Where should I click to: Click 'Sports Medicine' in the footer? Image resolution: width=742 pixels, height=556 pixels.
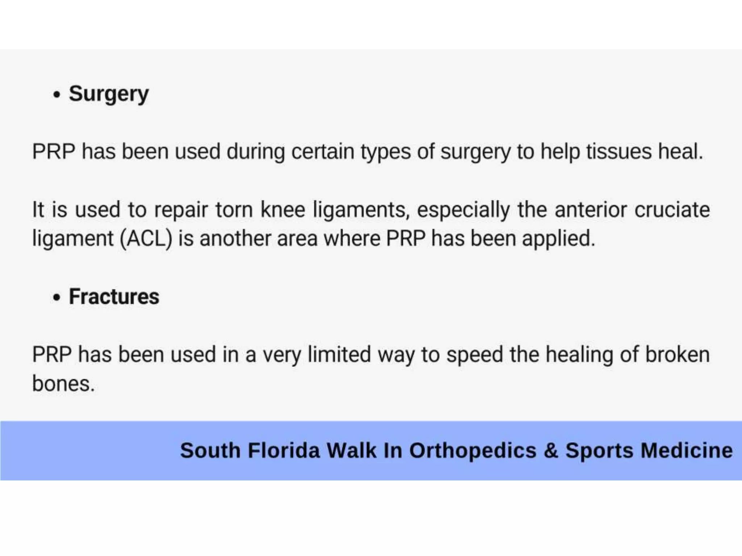tap(649, 451)
